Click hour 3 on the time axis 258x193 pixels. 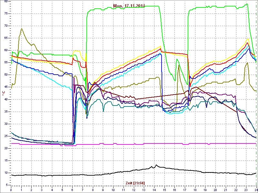click(42, 190)
